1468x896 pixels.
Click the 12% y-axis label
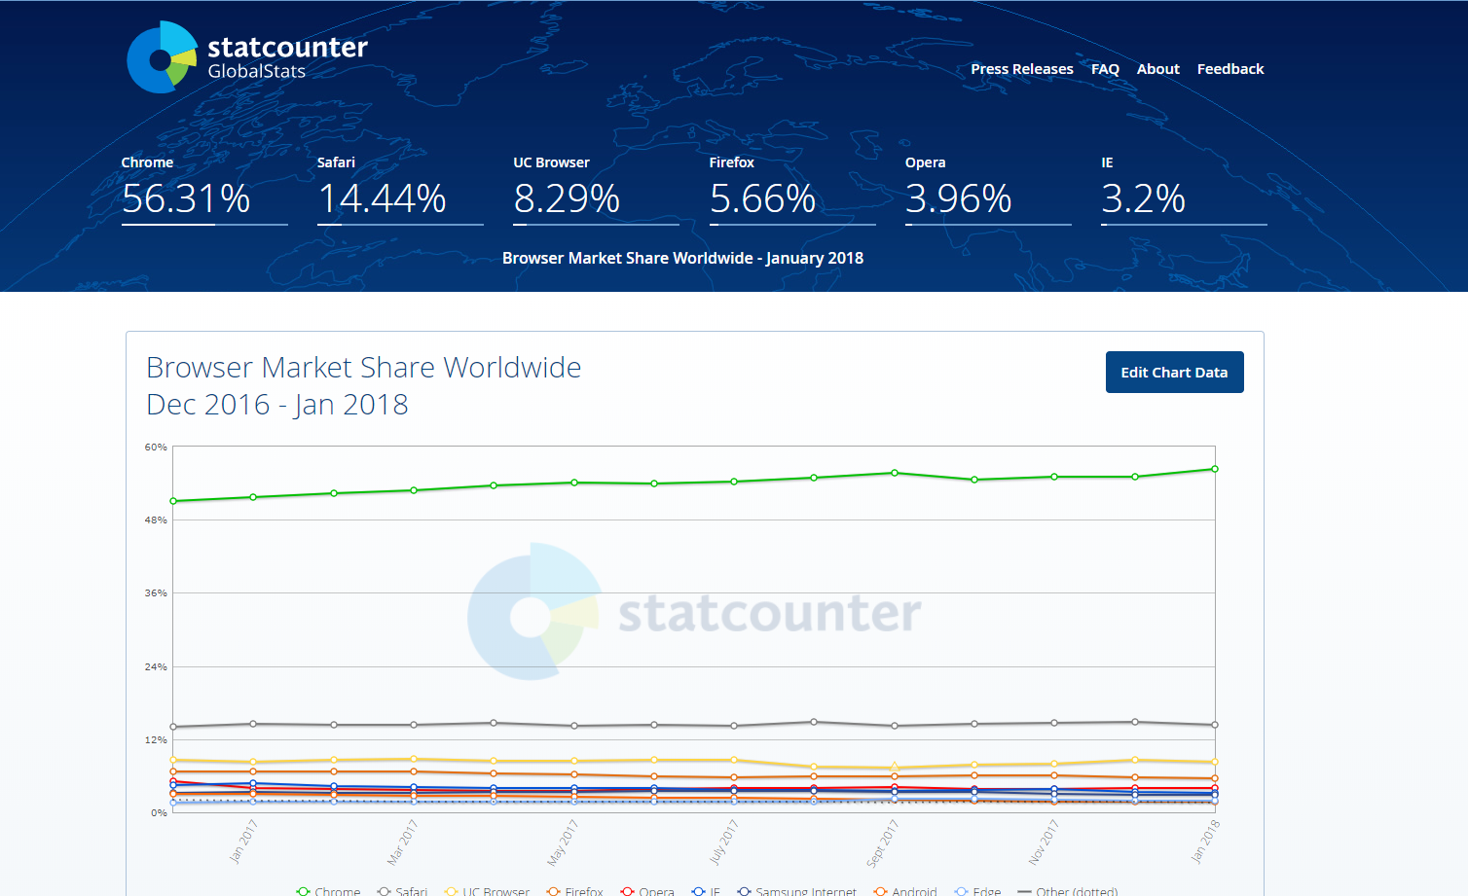click(x=156, y=740)
